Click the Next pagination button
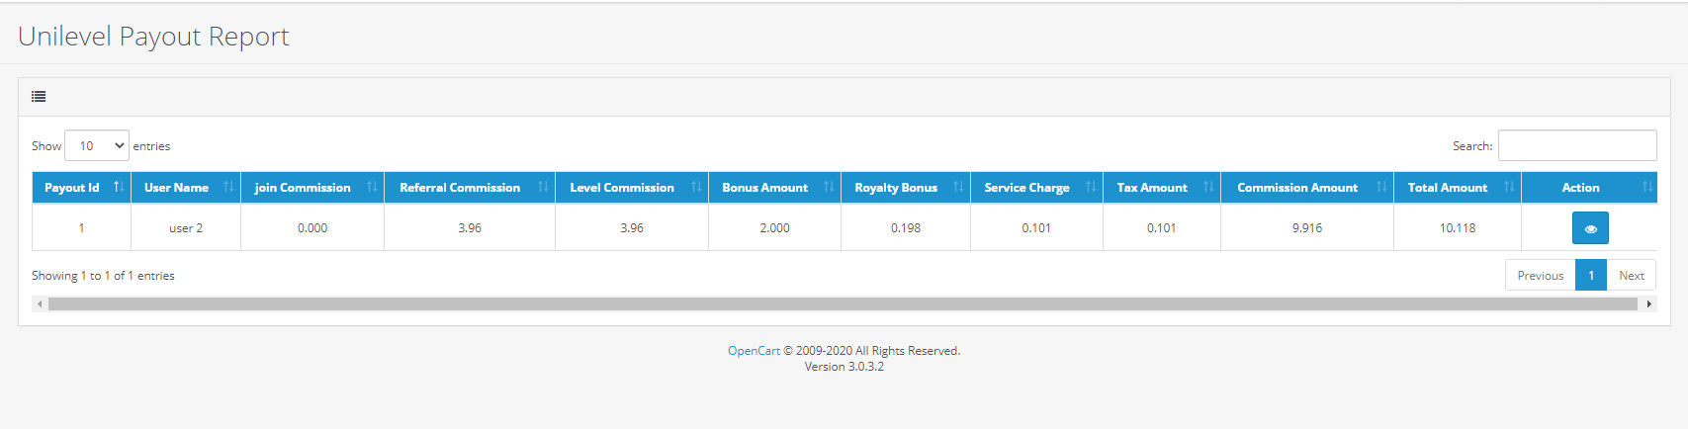The width and height of the screenshot is (1688, 429). click(1631, 276)
